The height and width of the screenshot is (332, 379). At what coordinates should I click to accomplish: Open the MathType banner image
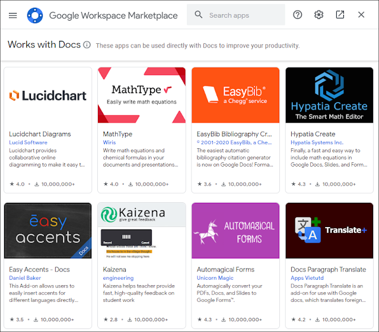click(142, 95)
